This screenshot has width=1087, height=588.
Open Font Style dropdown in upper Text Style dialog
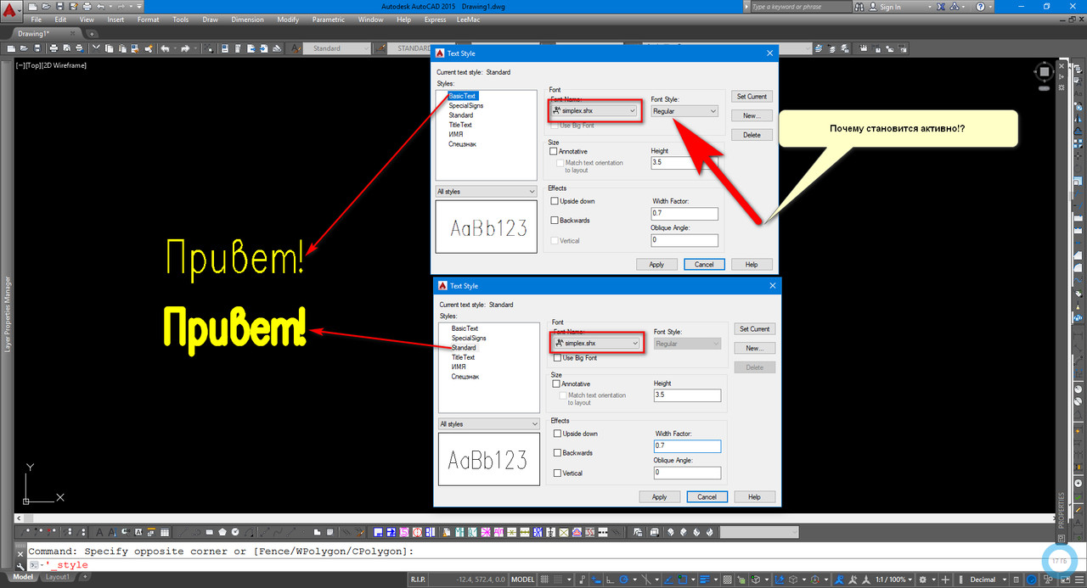[684, 110]
